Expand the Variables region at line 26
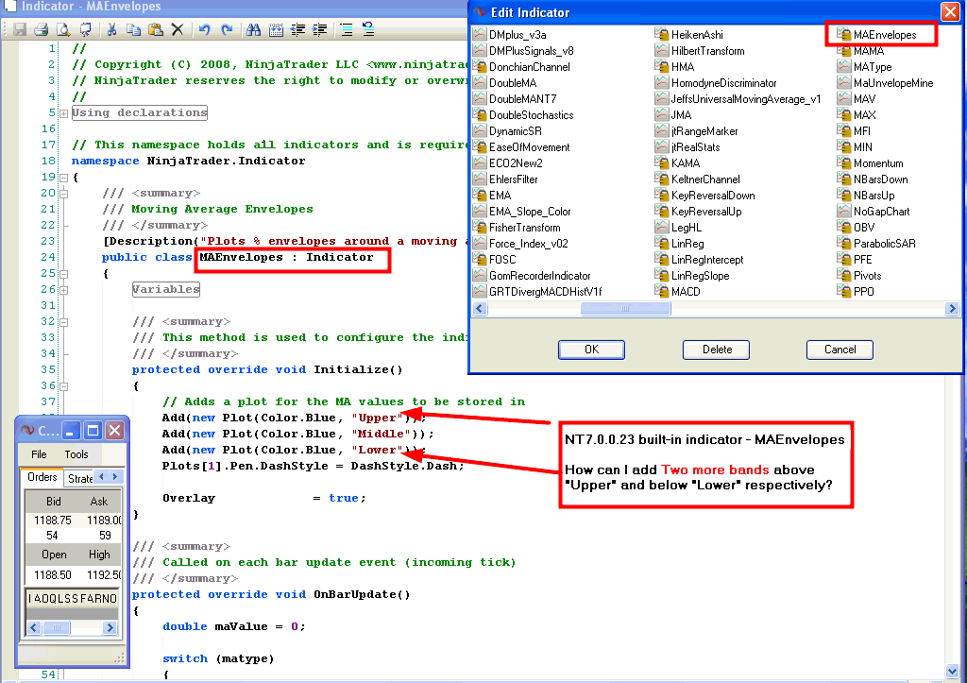 click(x=63, y=289)
